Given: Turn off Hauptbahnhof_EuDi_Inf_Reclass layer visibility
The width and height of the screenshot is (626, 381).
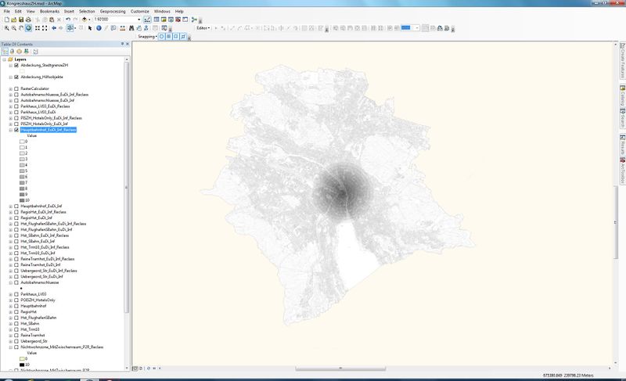Looking at the screenshot, I should pyautogui.click(x=16, y=130).
